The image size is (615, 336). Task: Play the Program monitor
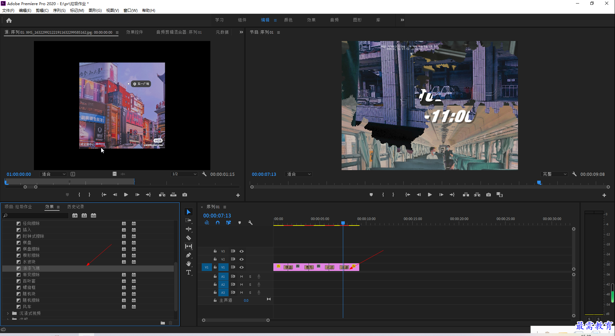pyautogui.click(x=430, y=195)
